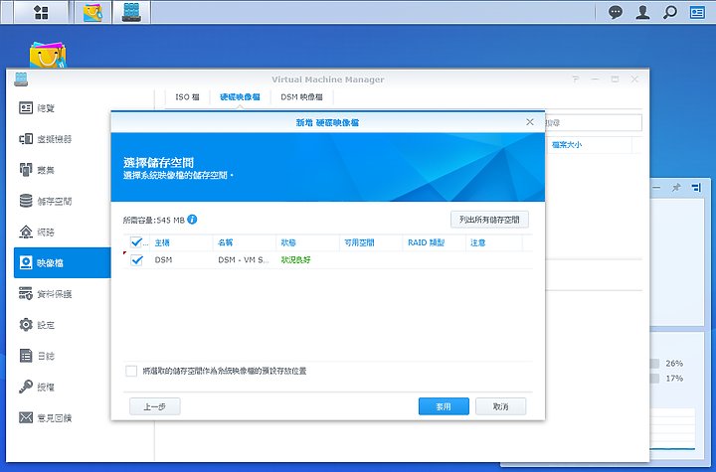
Task: Click the 套用 apply button
Action: 444,406
